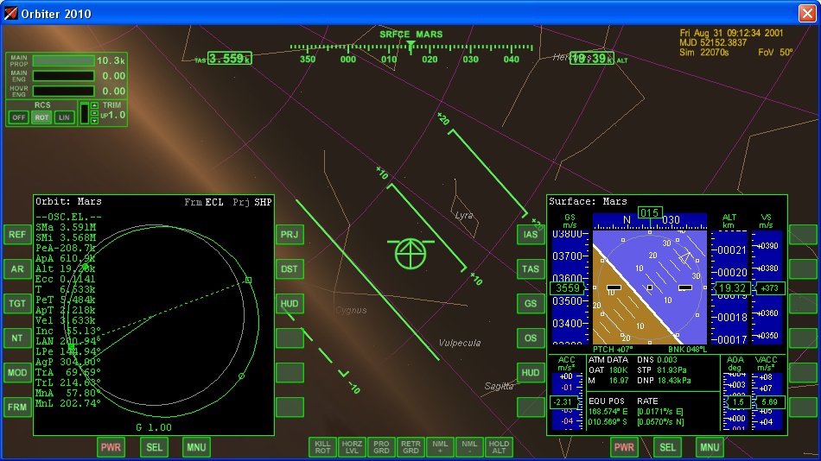The width and height of the screenshot is (821, 461).
Task: Click the main engine throttle bar
Action: pos(63,76)
